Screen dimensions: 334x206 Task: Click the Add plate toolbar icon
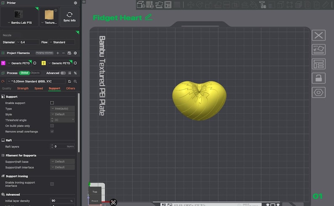point(150,5)
